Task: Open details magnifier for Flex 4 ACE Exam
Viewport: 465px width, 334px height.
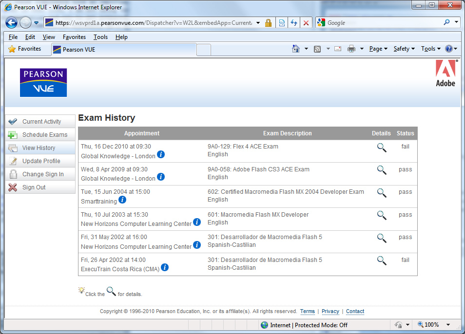Action: (382, 148)
